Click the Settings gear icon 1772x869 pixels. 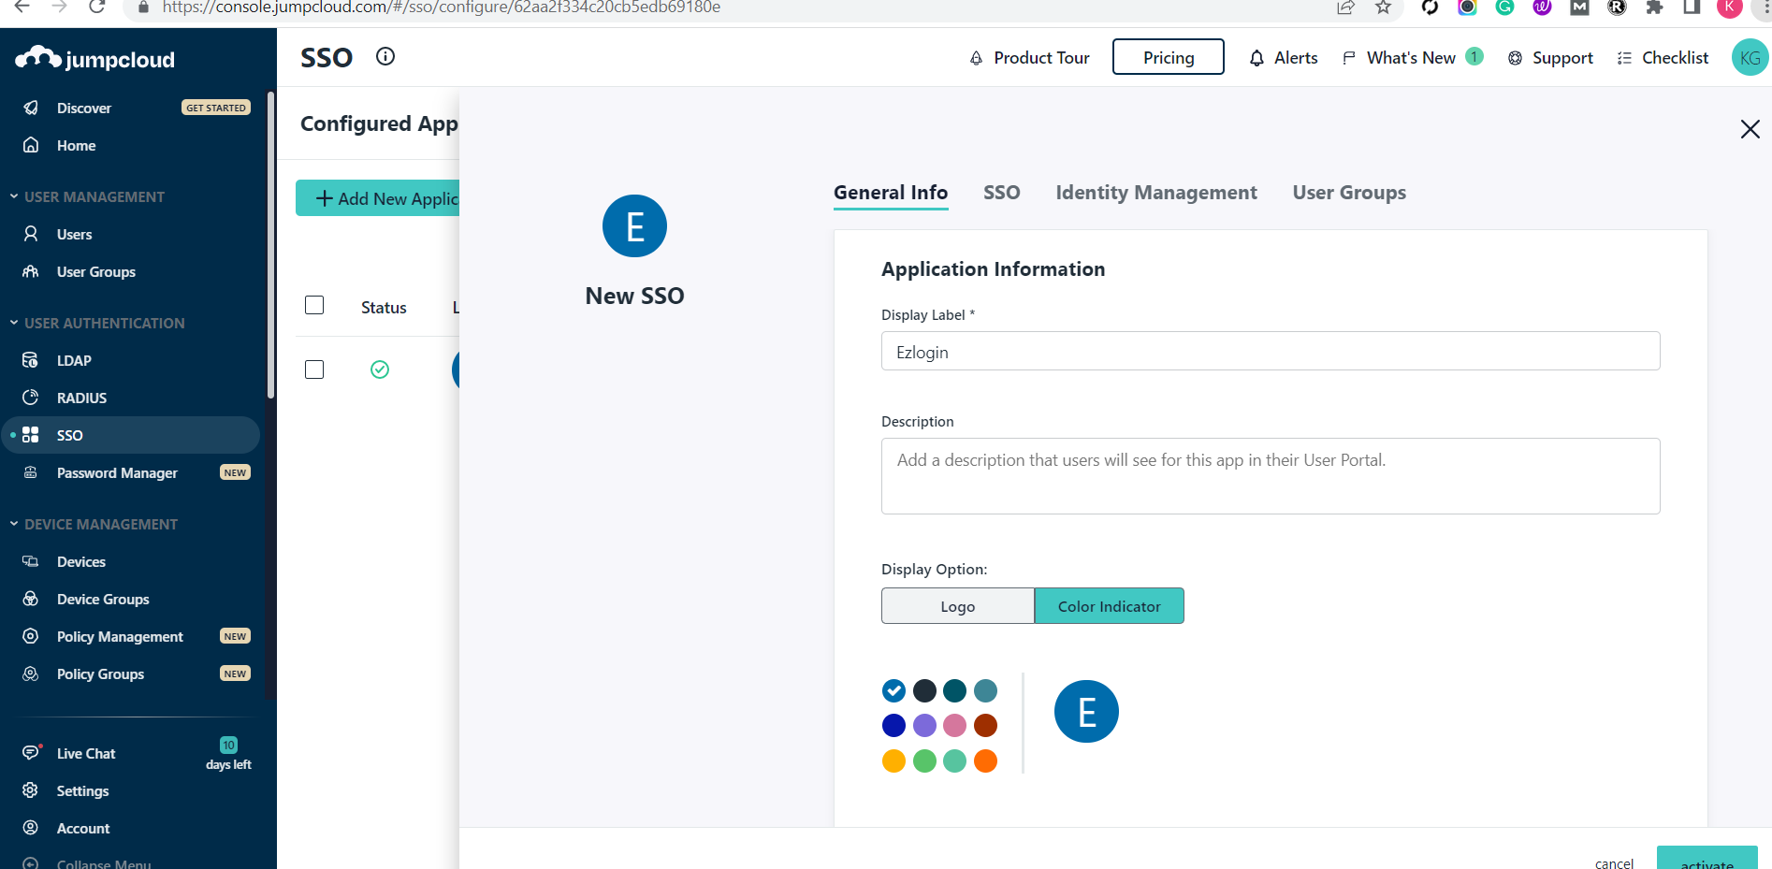click(31, 790)
